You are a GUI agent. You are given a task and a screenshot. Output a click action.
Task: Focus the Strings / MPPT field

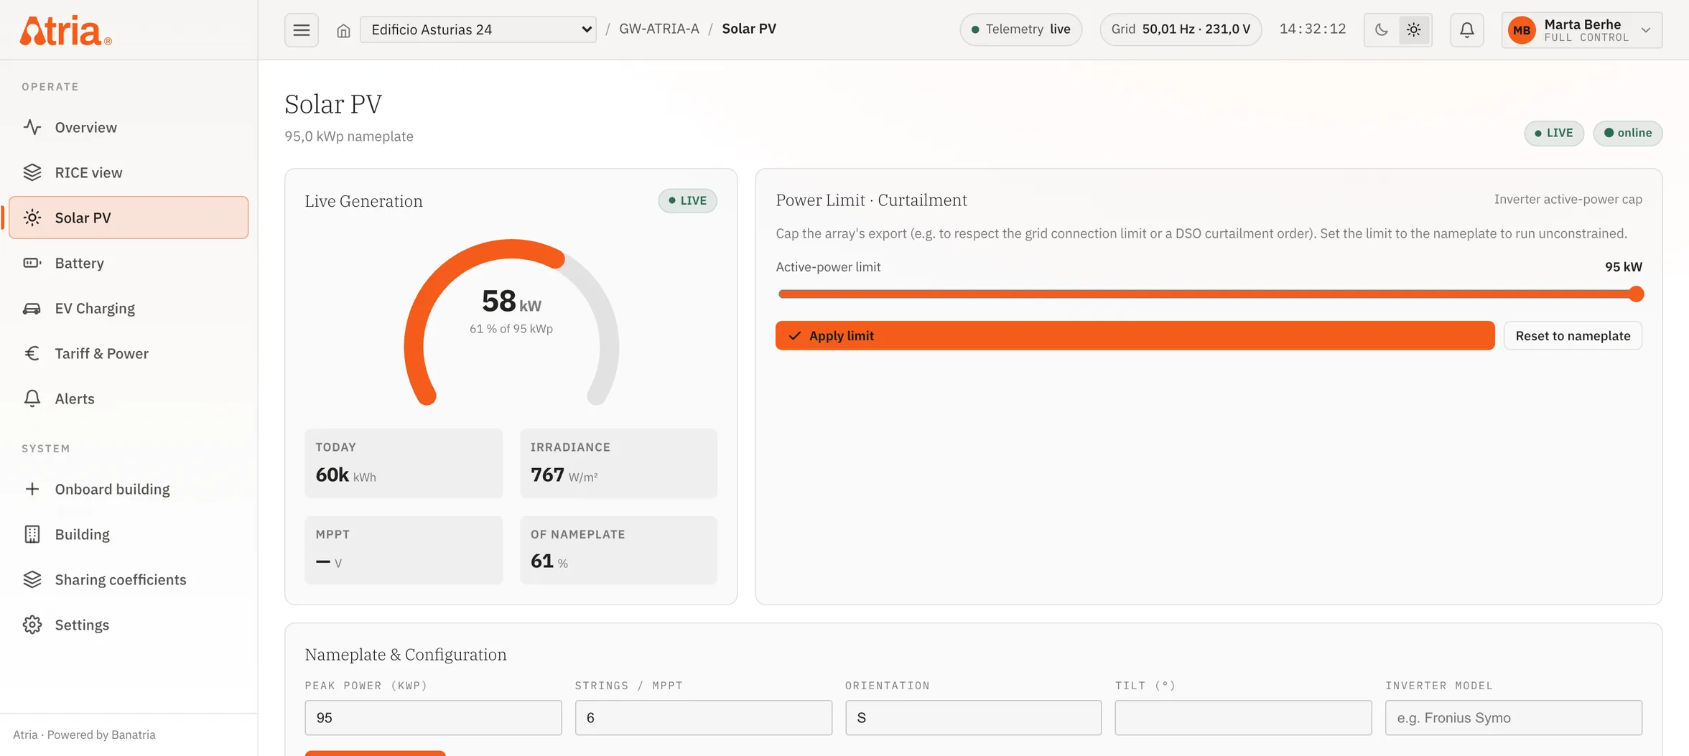point(703,717)
